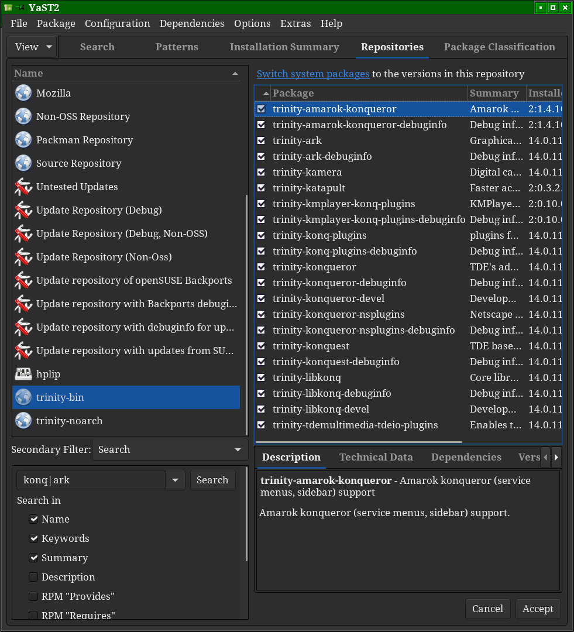This screenshot has height=632, width=574.
Task: Toggle status checkbox for trinity-libkonq
Action: pos(261,377)
